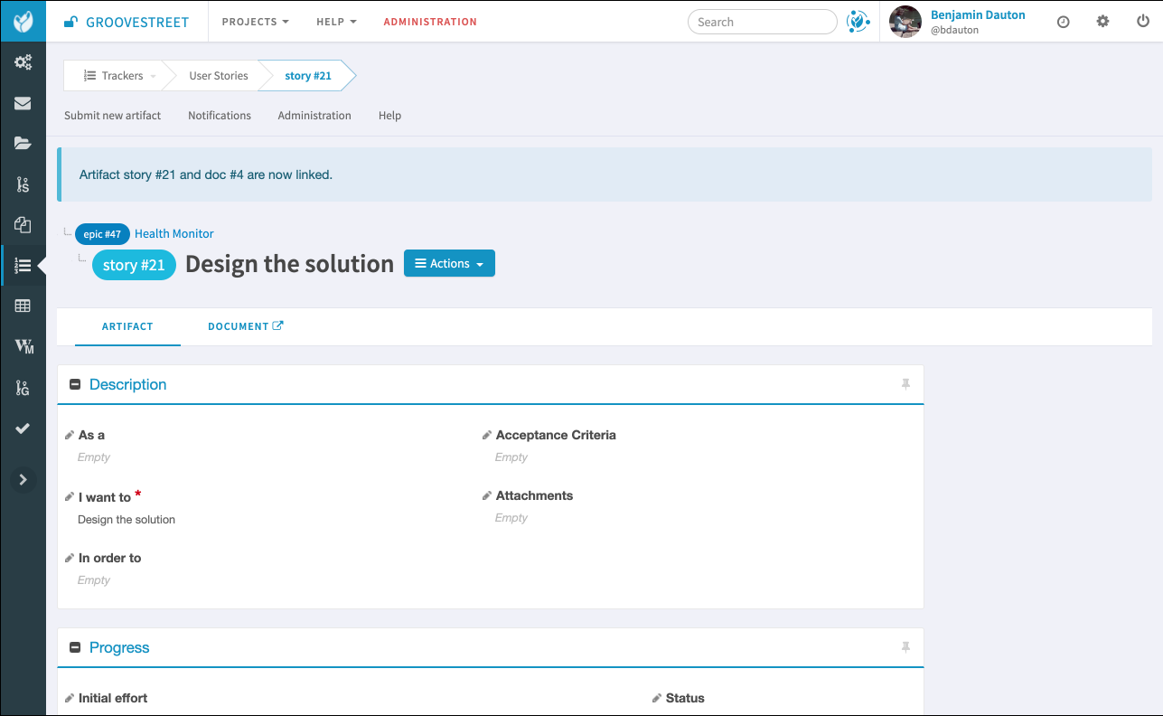The width and height of the screenshot is (1163, 716).
Task: Click the MediaWiki icon in sidebar
Action: coord(23,347)
